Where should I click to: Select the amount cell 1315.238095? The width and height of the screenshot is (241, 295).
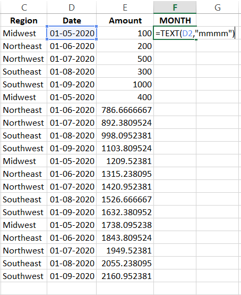click(x=125, y=174)
